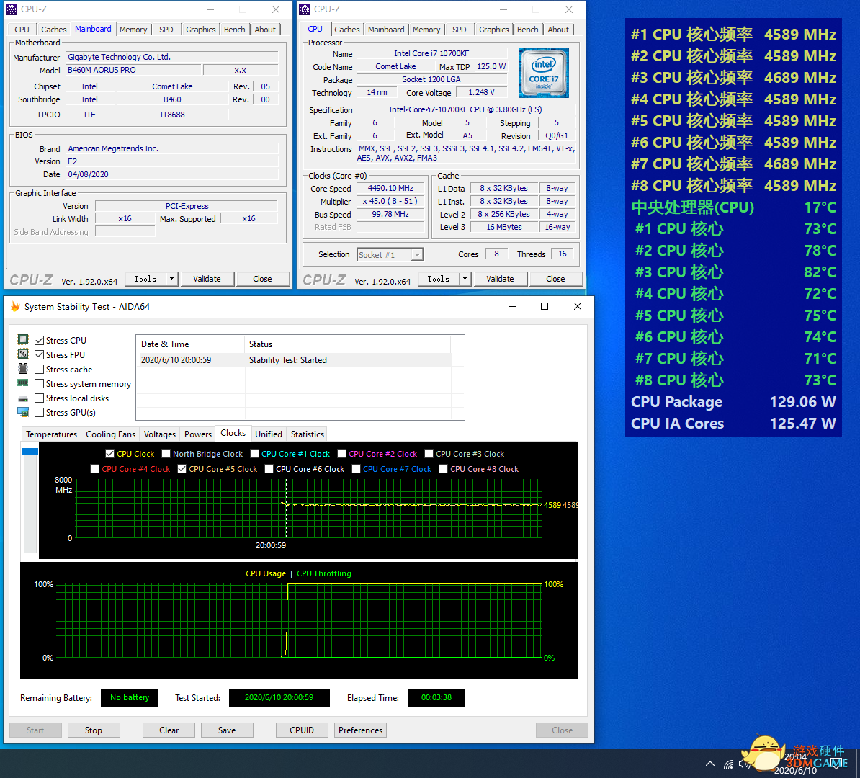The image size is (860, 778).
Task: Click Validate in the Mainboard CPU-Z window
Action: point(207,279)
